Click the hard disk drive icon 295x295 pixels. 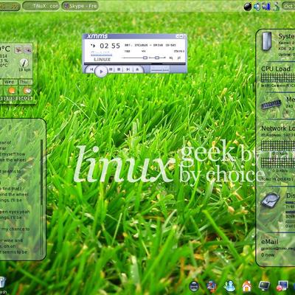coord(271,201)
